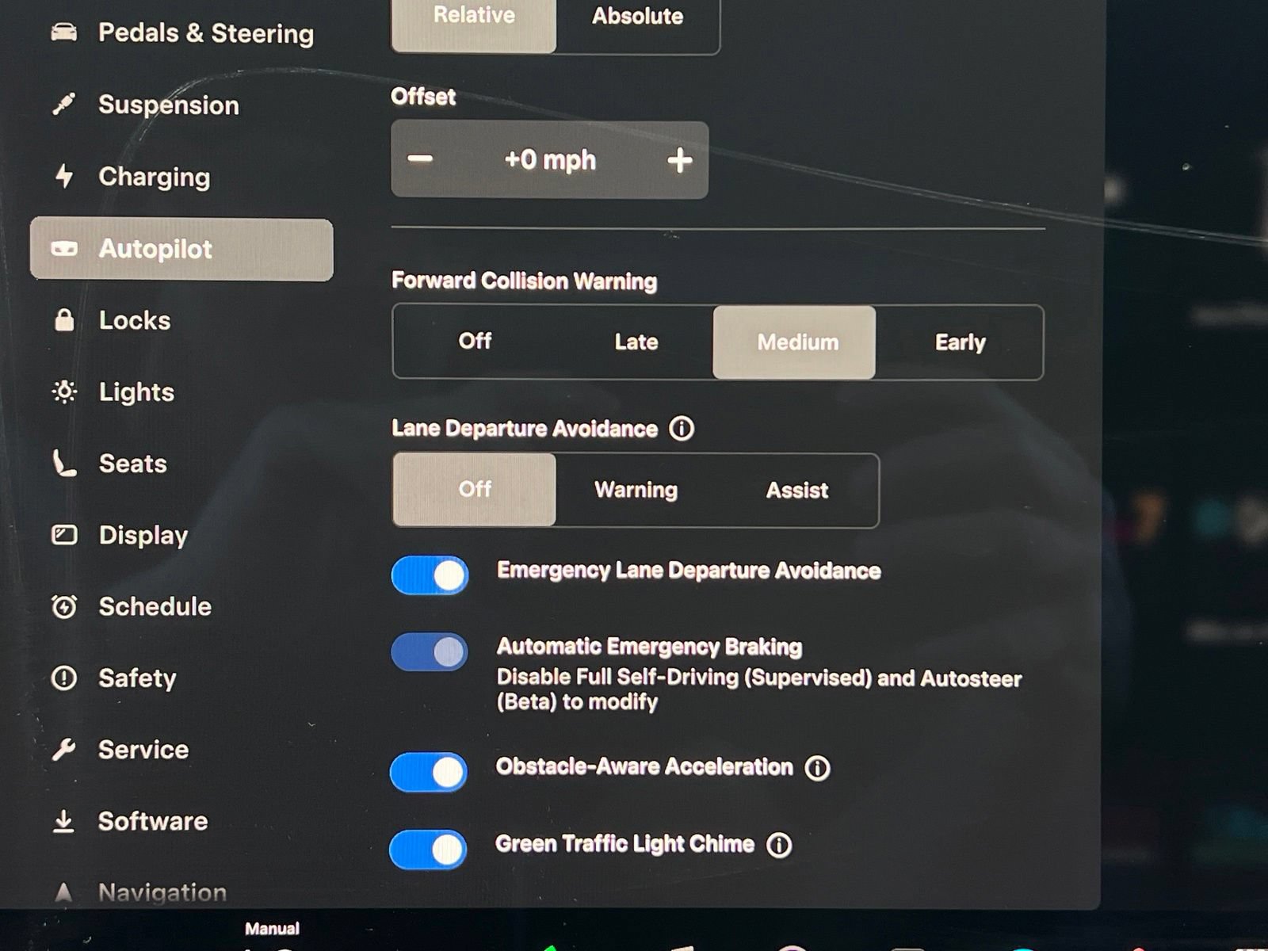Show info for Lane Departure Avoidance

[682, 429]
